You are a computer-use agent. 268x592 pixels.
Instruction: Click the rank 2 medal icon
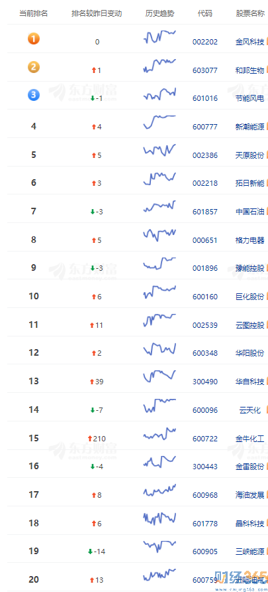pyautogui.click(x=34, y=67)
